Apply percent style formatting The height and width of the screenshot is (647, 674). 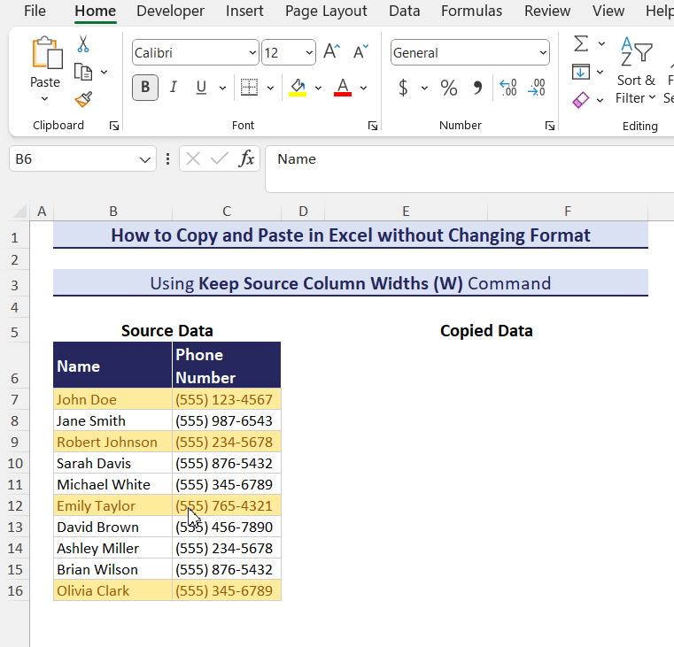449,88
